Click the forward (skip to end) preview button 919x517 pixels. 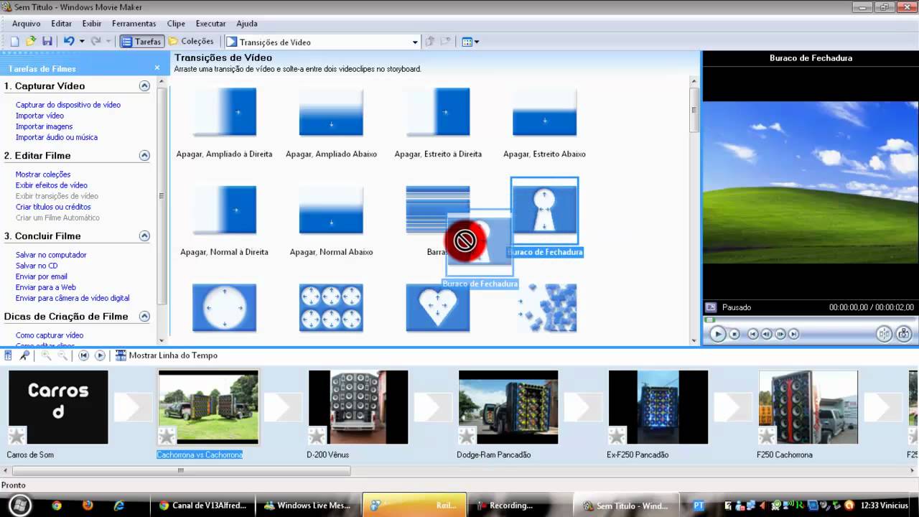pos(794,334)
